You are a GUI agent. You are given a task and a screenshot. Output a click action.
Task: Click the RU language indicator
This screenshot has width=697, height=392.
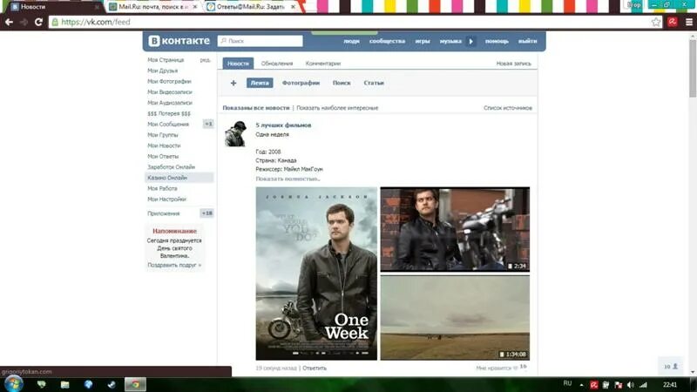pyautogui.click(x=567, y=383)
